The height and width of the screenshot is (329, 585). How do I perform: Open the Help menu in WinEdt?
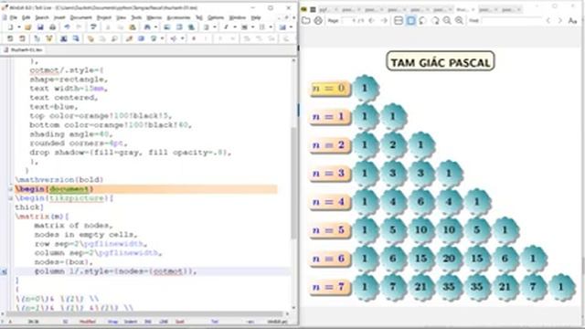pos(256,17)
